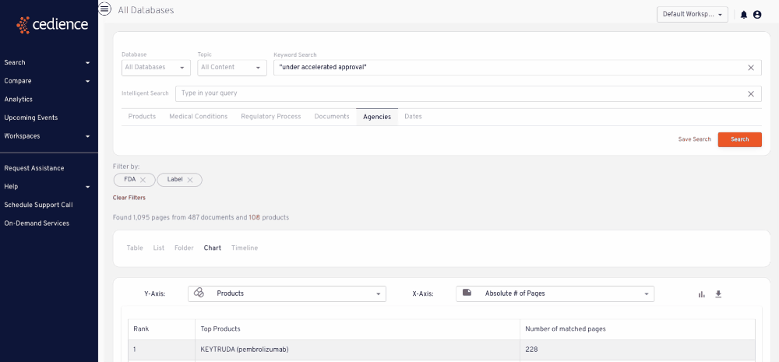Click the Save Search link
This screenshot has height=362, width=779.
click(x=695, y=139)
